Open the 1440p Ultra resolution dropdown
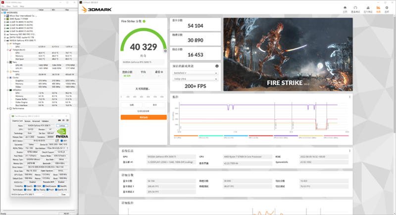396x215 pixels. click(195, 79)
